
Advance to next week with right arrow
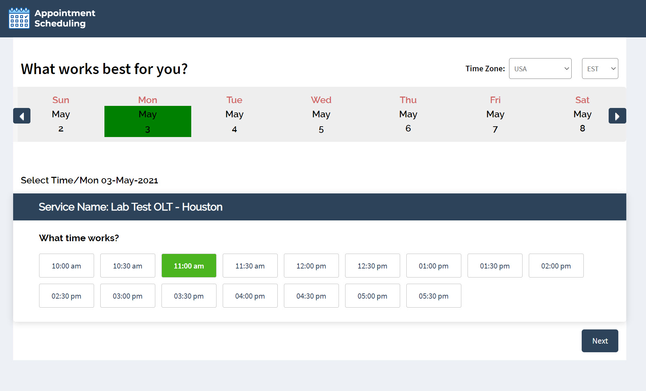617,116
